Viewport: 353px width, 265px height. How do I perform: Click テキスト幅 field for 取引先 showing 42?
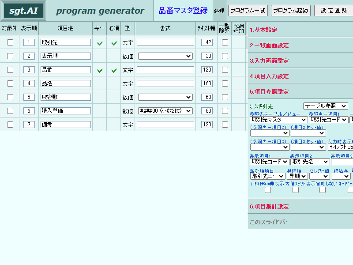coord(207,42)
